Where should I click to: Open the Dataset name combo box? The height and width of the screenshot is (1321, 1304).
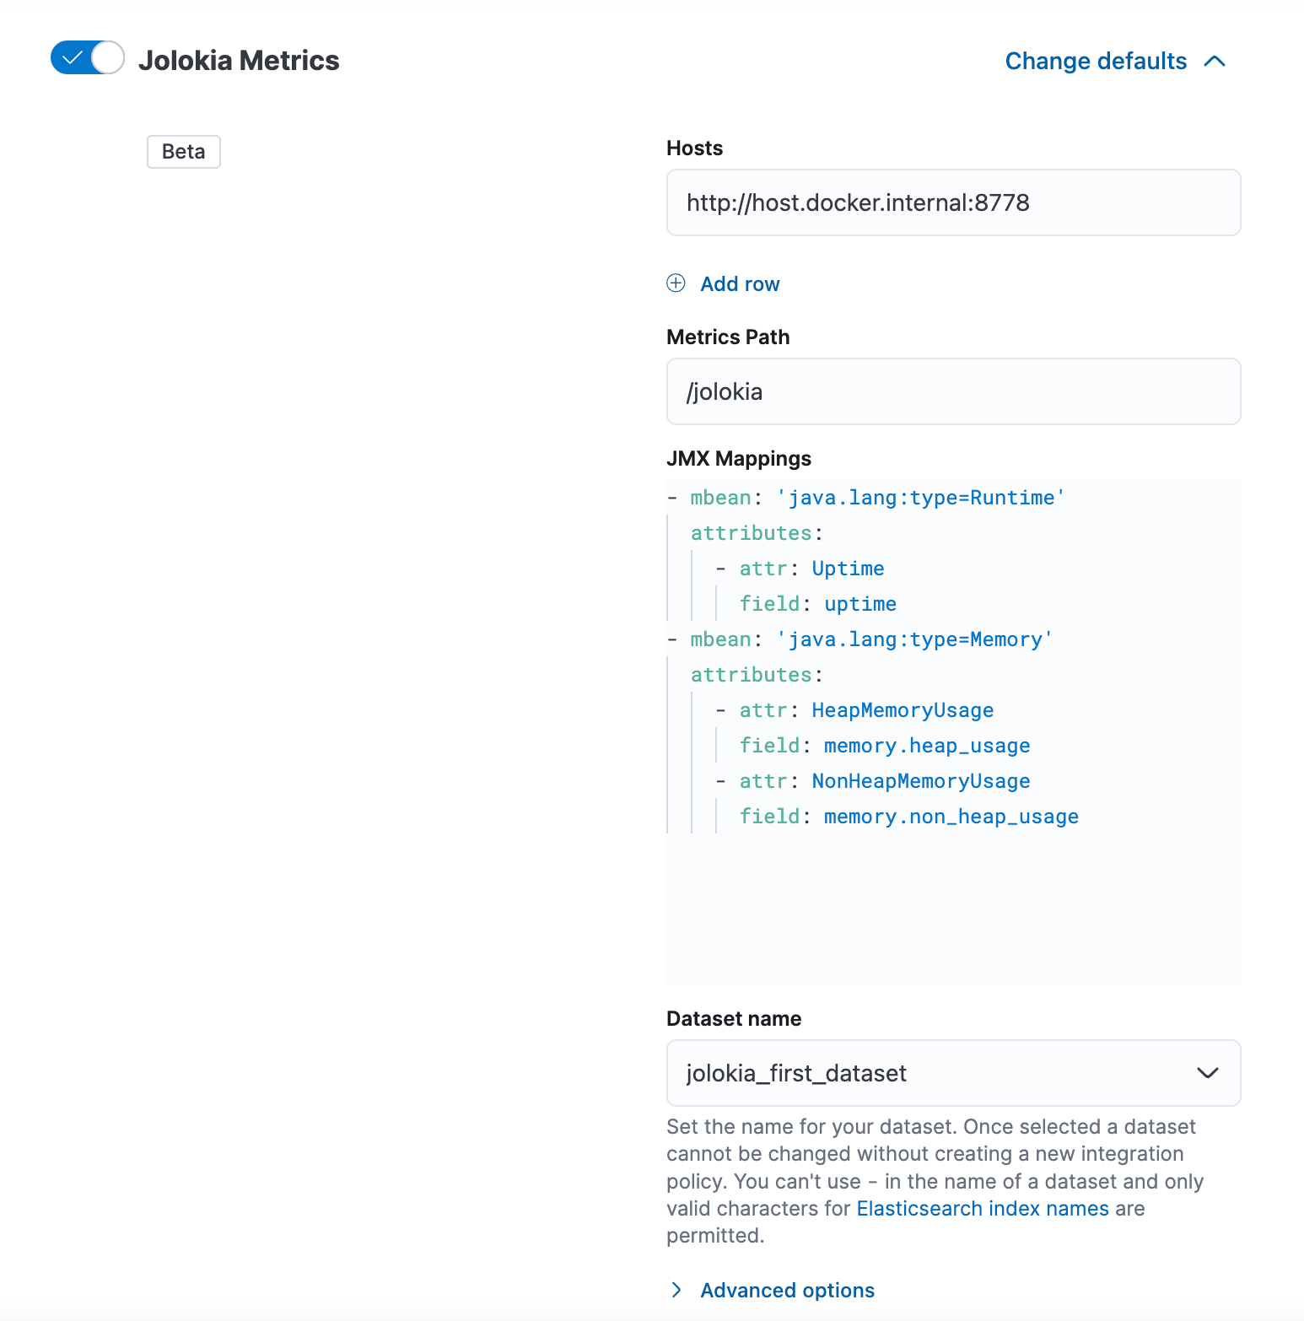tap(928, 1073)
